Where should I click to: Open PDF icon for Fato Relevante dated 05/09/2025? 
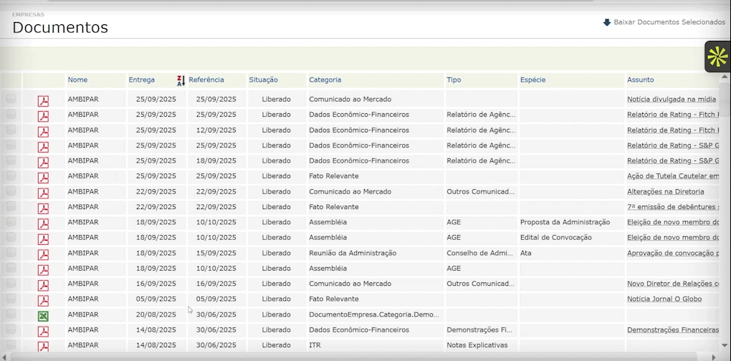pos(43,301)
